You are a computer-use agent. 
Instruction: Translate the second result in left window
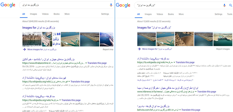tap(80, 81)
